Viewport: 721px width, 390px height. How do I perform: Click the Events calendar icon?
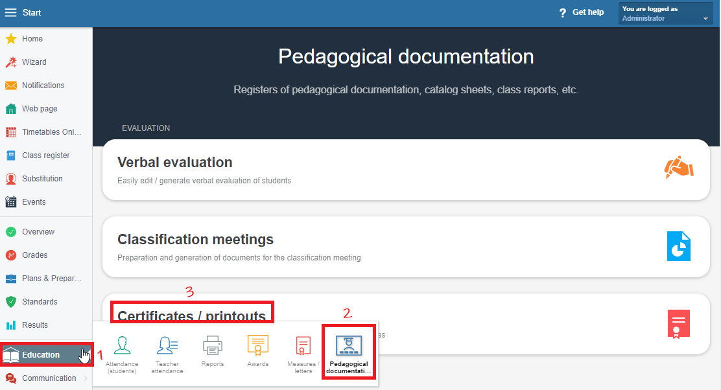coord(11,201)
